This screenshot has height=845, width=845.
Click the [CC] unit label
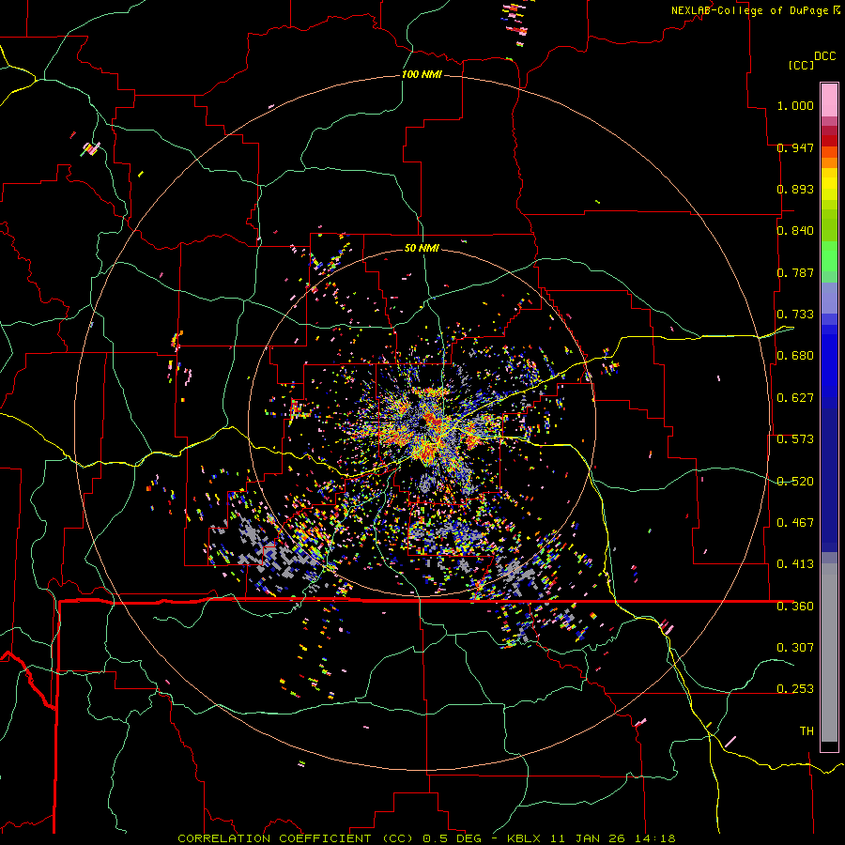coord(801,65)
